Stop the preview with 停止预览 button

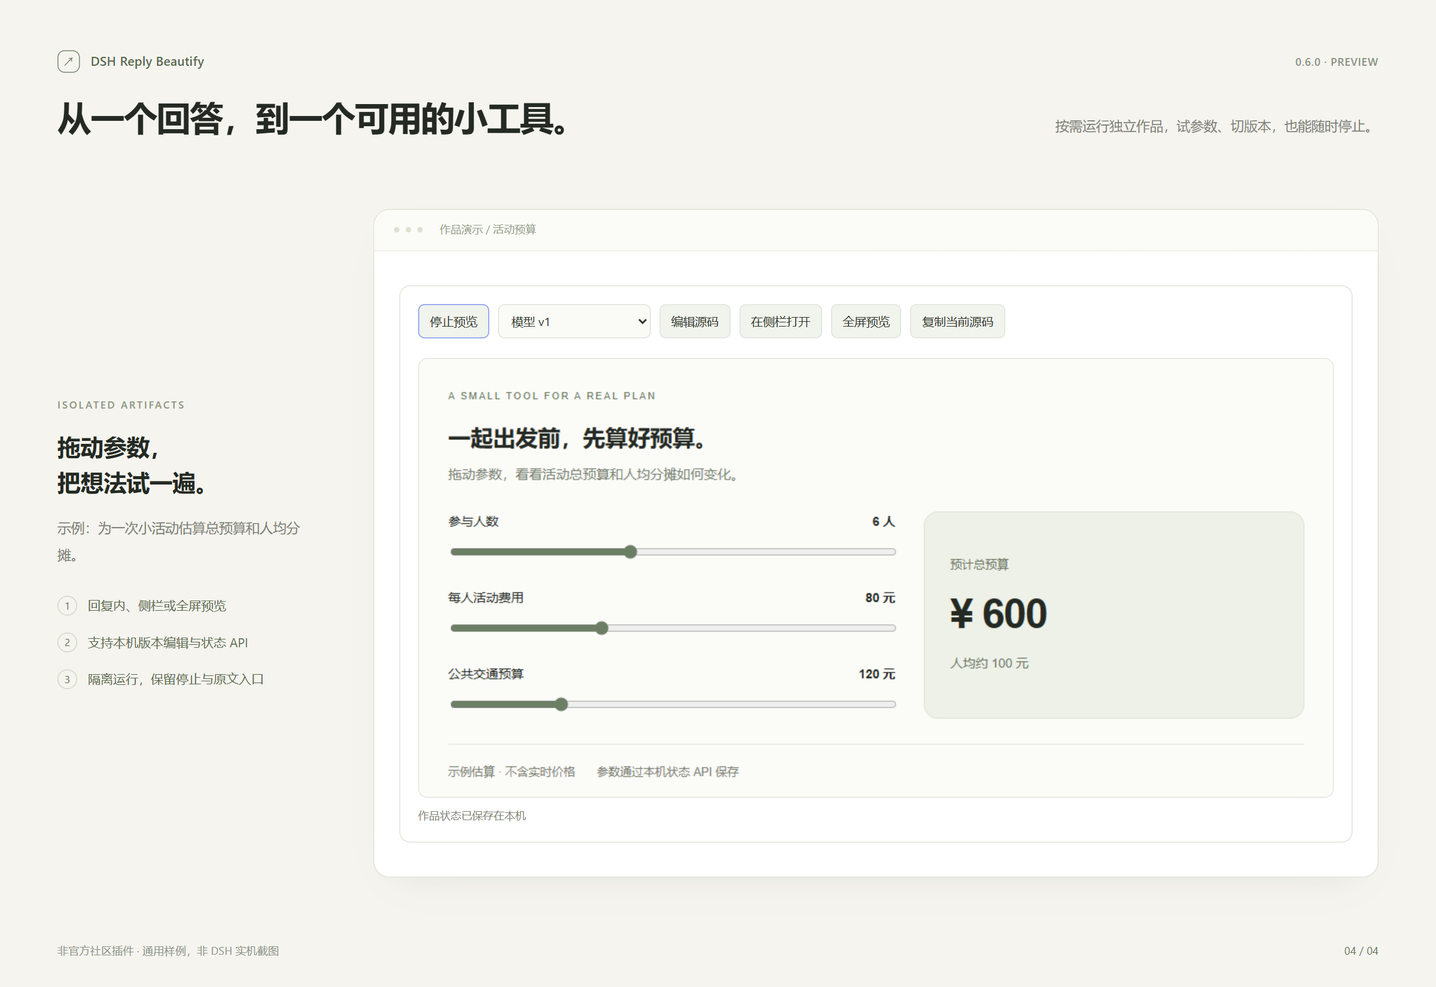[x=454, y=322]
